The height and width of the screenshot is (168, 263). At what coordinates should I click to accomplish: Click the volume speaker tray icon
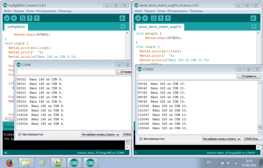coord(229,163)
